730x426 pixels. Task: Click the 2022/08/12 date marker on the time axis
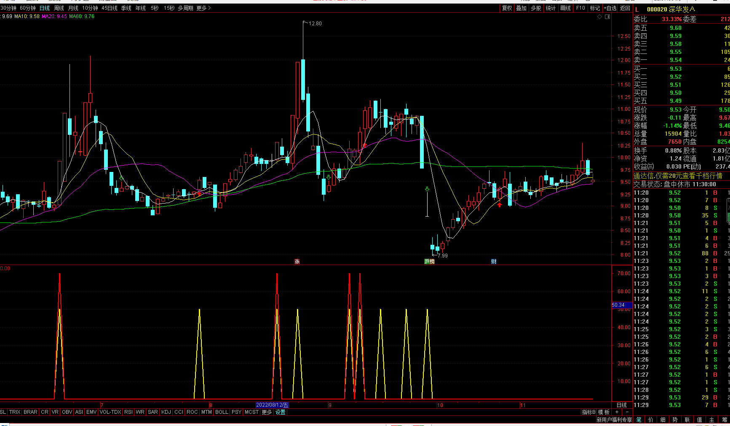point(273,405)
